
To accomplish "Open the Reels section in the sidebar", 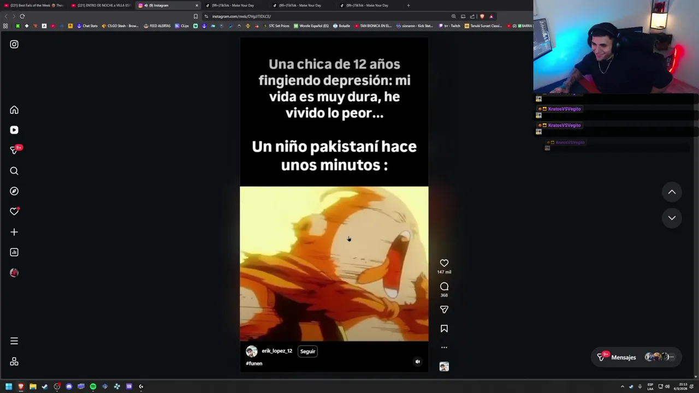I will [x=14, y=130].
